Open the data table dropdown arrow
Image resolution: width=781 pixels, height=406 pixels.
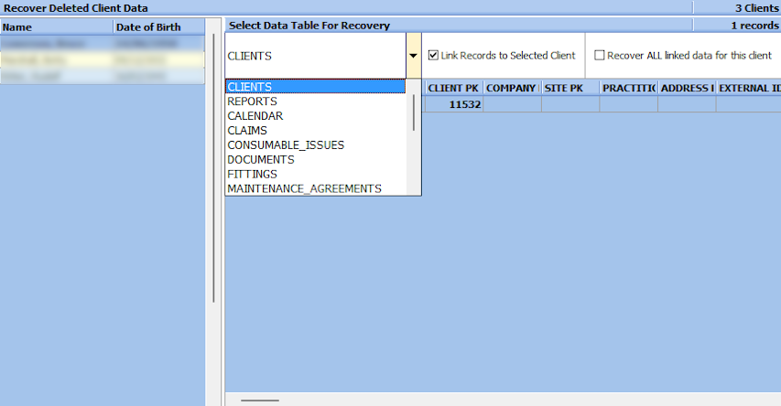coord(414,56)
